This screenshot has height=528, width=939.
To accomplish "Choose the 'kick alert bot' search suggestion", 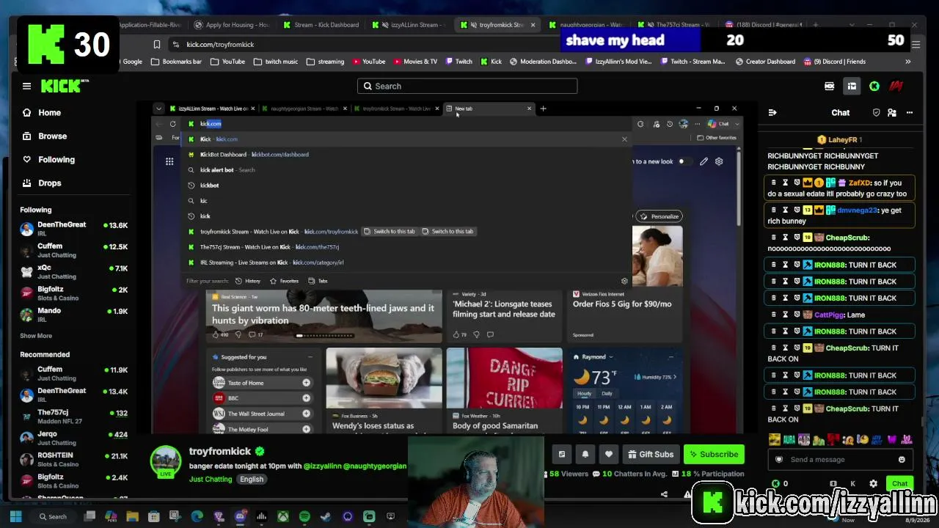I will [x=406, y=170].
